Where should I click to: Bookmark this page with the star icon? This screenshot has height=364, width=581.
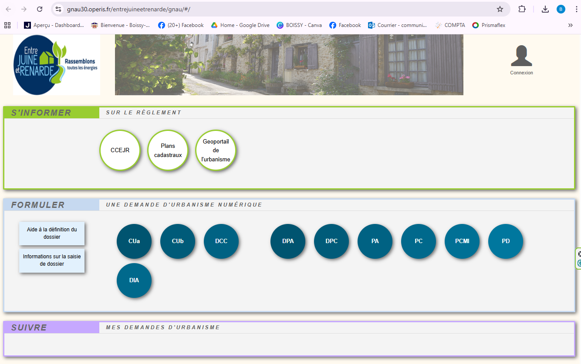click(500, 9)
